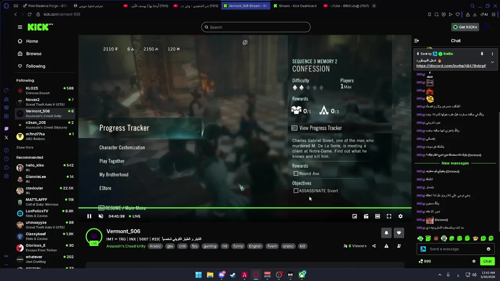Open X icon in browser sidebar

pos(6,137)
